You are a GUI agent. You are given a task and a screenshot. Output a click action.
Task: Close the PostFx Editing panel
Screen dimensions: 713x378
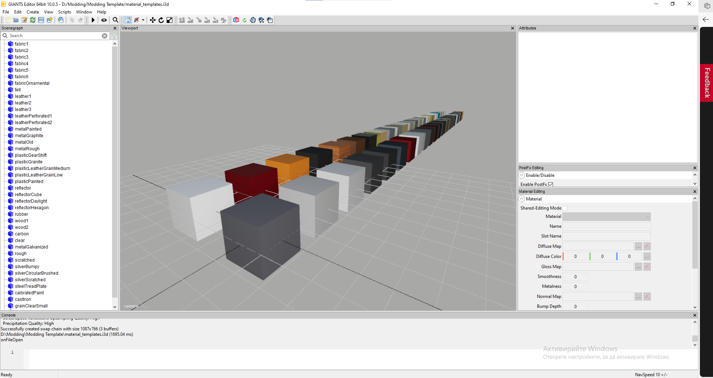click(694, 168)
